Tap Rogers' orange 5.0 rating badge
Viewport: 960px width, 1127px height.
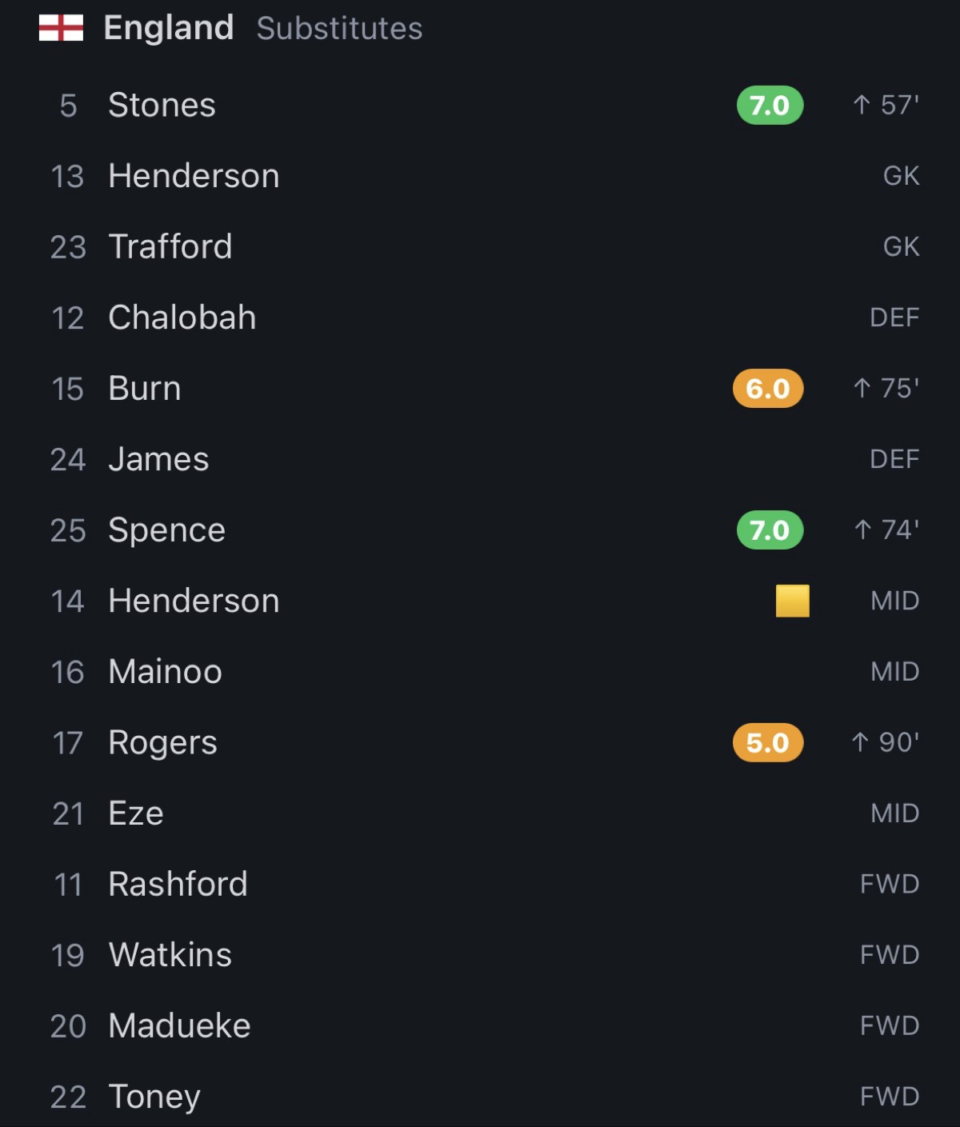pos(768,742)
